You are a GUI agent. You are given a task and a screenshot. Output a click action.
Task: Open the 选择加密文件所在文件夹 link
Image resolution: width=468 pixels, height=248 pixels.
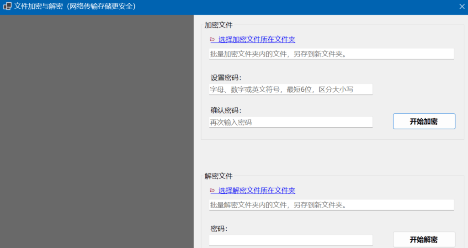point(256,40)
